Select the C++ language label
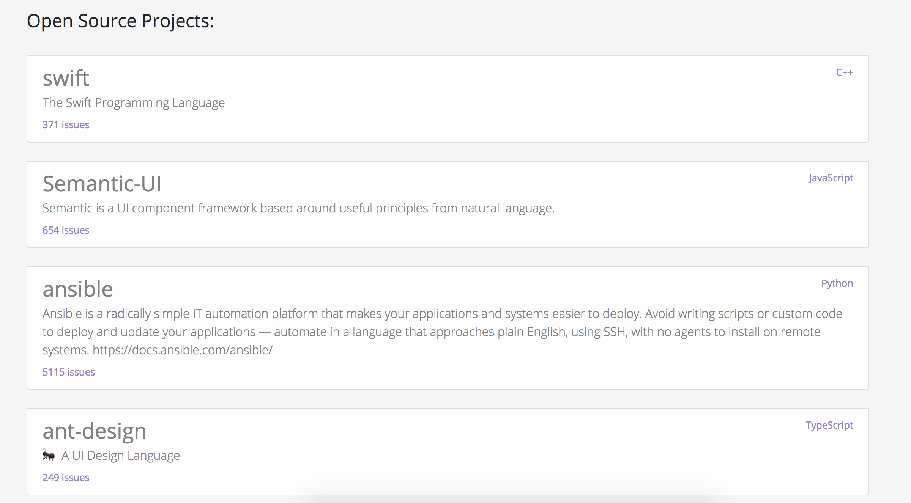Viewport: 911px width, 503px height. [844, 72]
